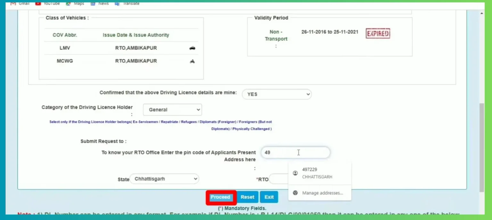Screen dimensions: 492x220
Task: Open the licence details confirmation YES dropdown
Action: pos(276,94)
